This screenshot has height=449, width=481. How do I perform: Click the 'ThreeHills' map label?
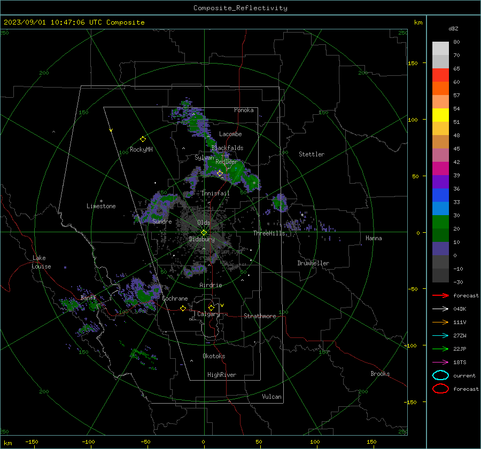click(269, 233)
